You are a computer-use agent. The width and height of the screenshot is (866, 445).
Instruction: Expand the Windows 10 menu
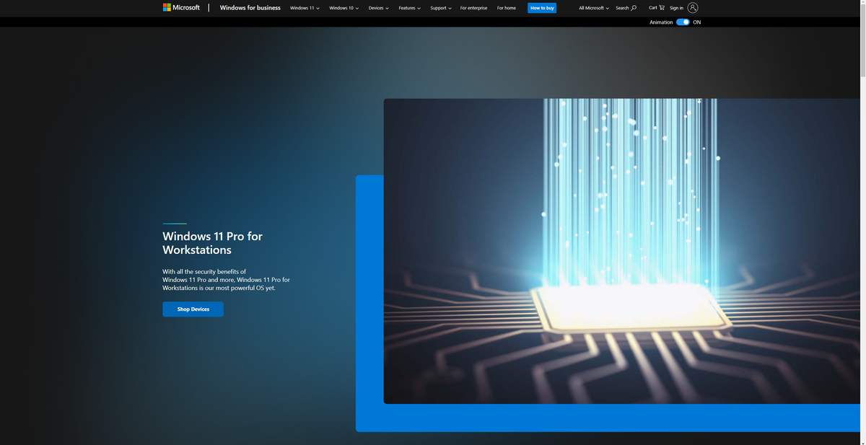[x=344, y=8]
